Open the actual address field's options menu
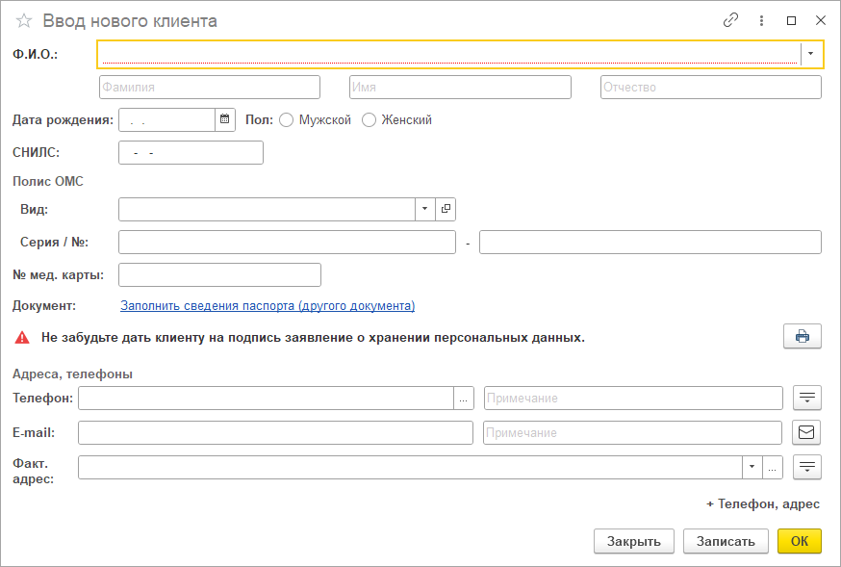This screenshot has height=567, width=841. click(x=806, y=467)
